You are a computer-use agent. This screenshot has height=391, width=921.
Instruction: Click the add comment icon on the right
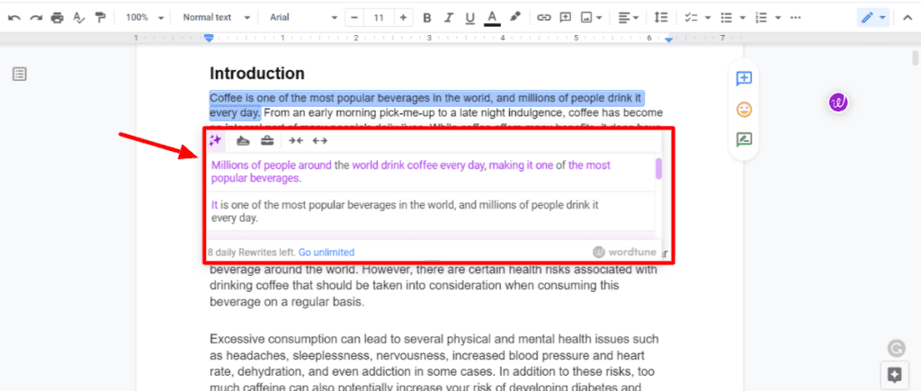[744, 79]
